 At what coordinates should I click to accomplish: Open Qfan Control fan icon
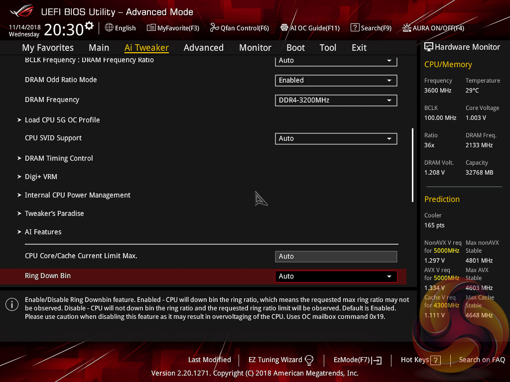click(x=214, y=28)
